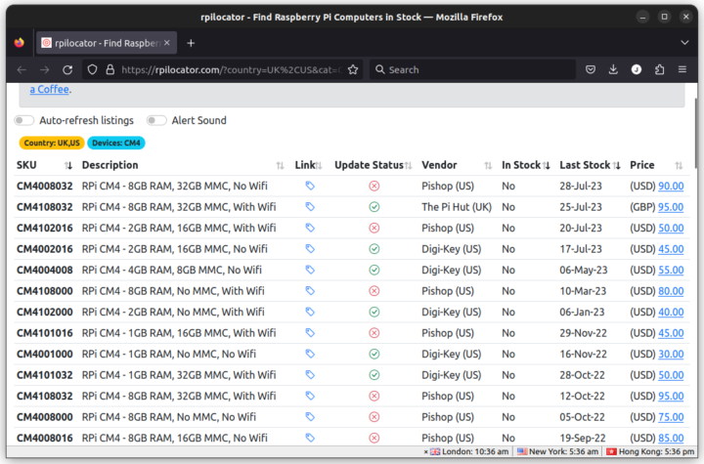Sort by the Link column header

[x=308, y=165]
